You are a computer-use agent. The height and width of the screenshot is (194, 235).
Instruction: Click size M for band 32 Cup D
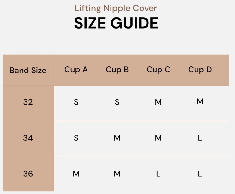coord(200,101)
